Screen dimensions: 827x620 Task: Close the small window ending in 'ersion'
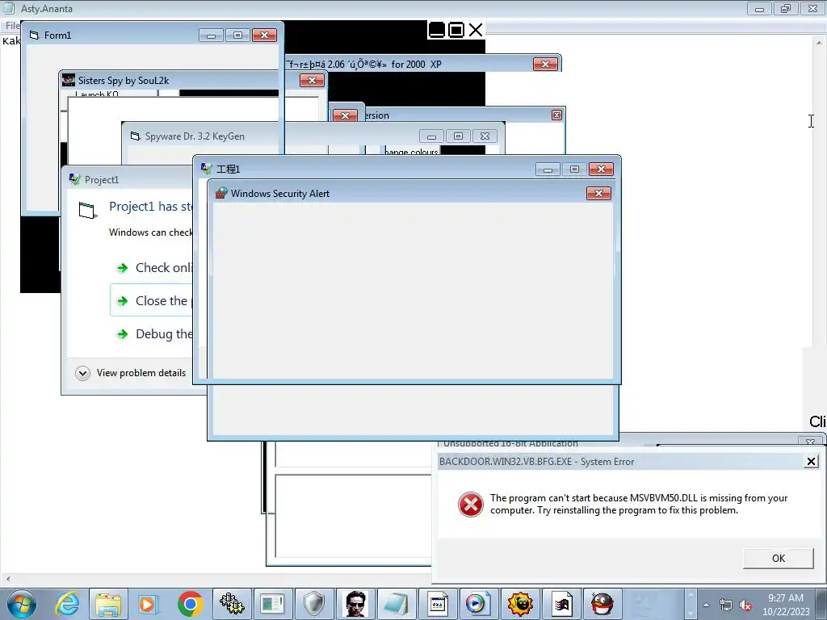pos(556,115)
